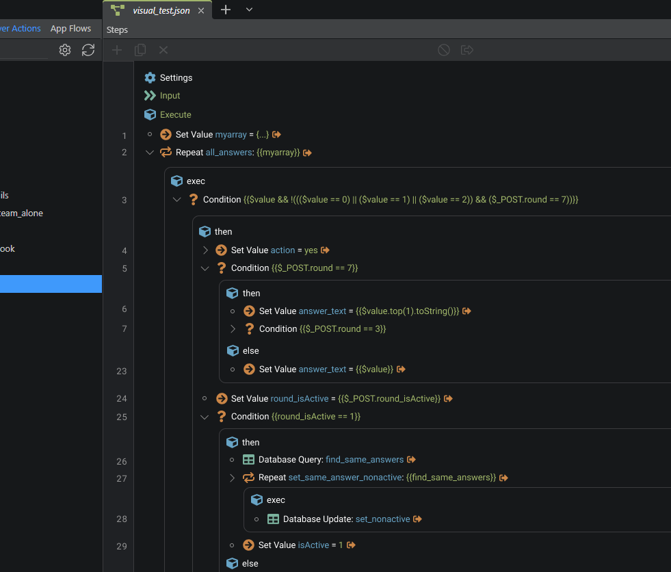Collapse the Condition round_isActive == 1 step
Image resolution: width=671 pixels, height=572 pixels.
(205, 417)
